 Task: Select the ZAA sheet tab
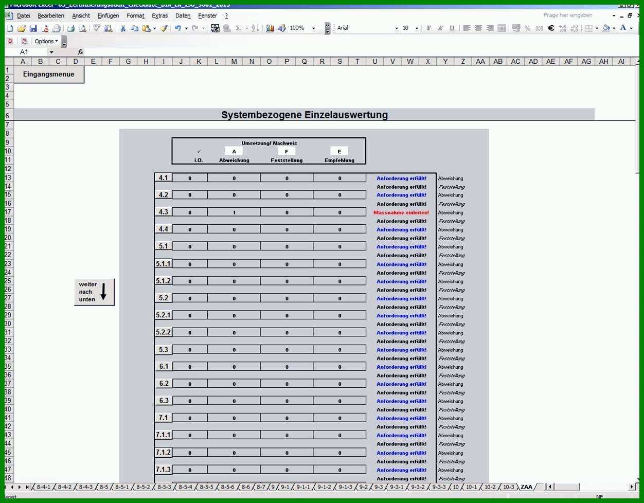click(526, 487)
